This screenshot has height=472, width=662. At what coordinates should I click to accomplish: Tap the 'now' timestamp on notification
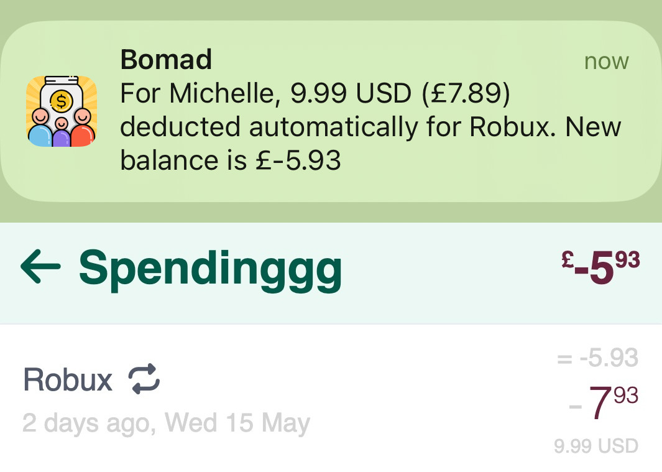tap(606, 62)
